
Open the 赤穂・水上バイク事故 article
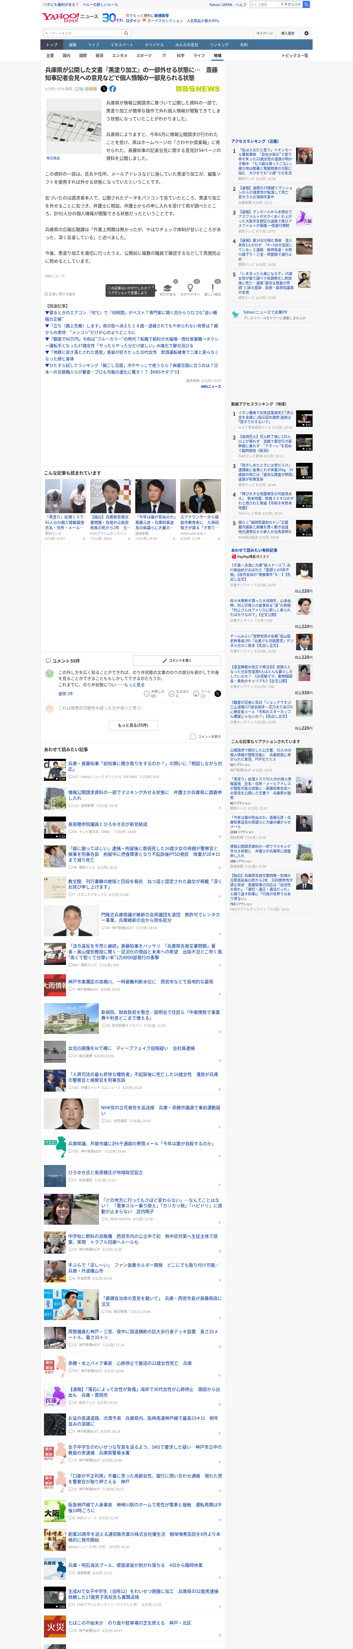[x=130, y=1363]
